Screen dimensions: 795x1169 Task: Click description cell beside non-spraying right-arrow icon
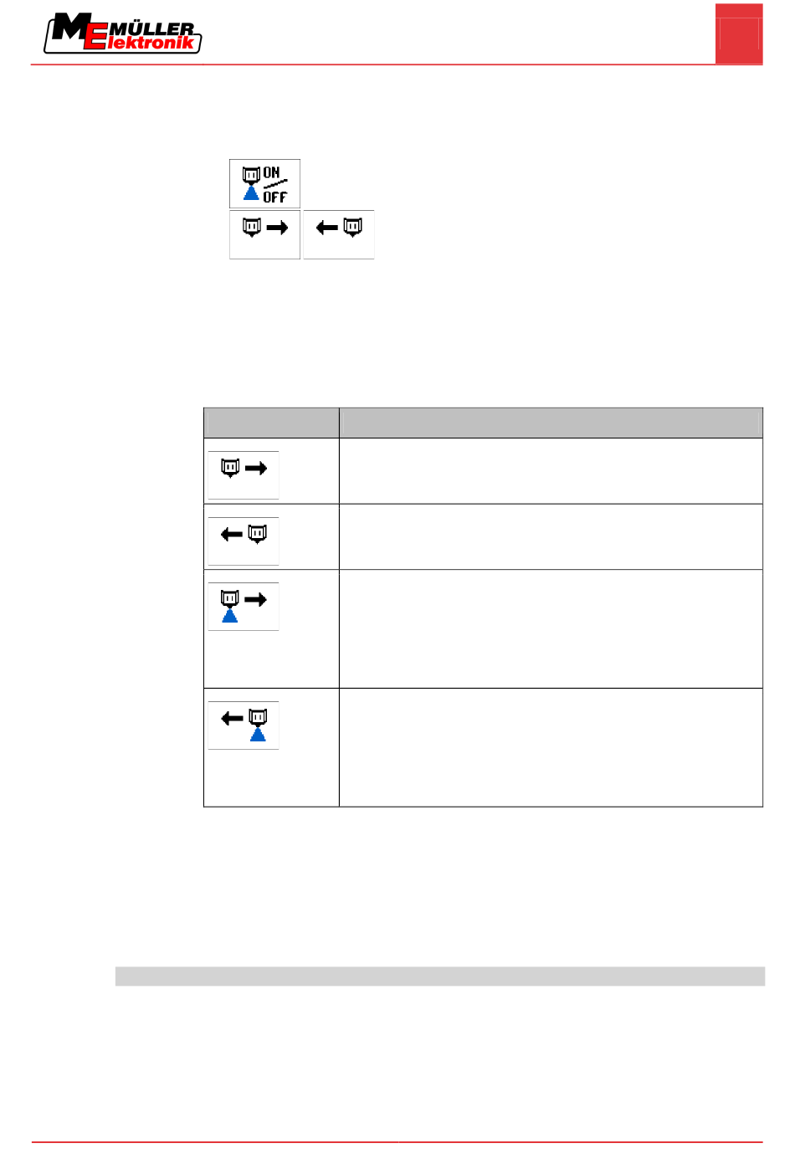(551, 471)
